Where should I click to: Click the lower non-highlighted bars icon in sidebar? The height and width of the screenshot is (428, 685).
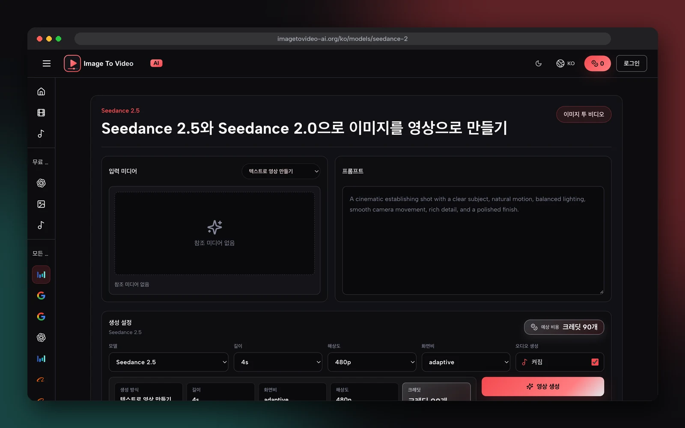41,359
